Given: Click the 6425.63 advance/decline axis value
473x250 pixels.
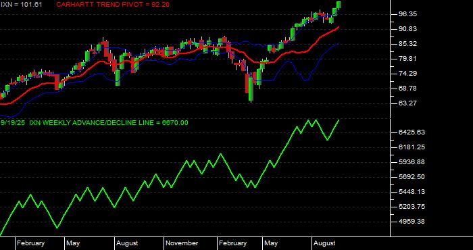Looking at the screenshot, I should (x=411, y=132).
